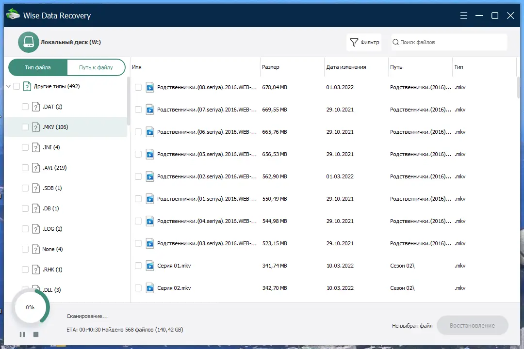Screen dimensions: 524x349
Task: Click the .LOG file type icon
Action: (x=36, y=229)
